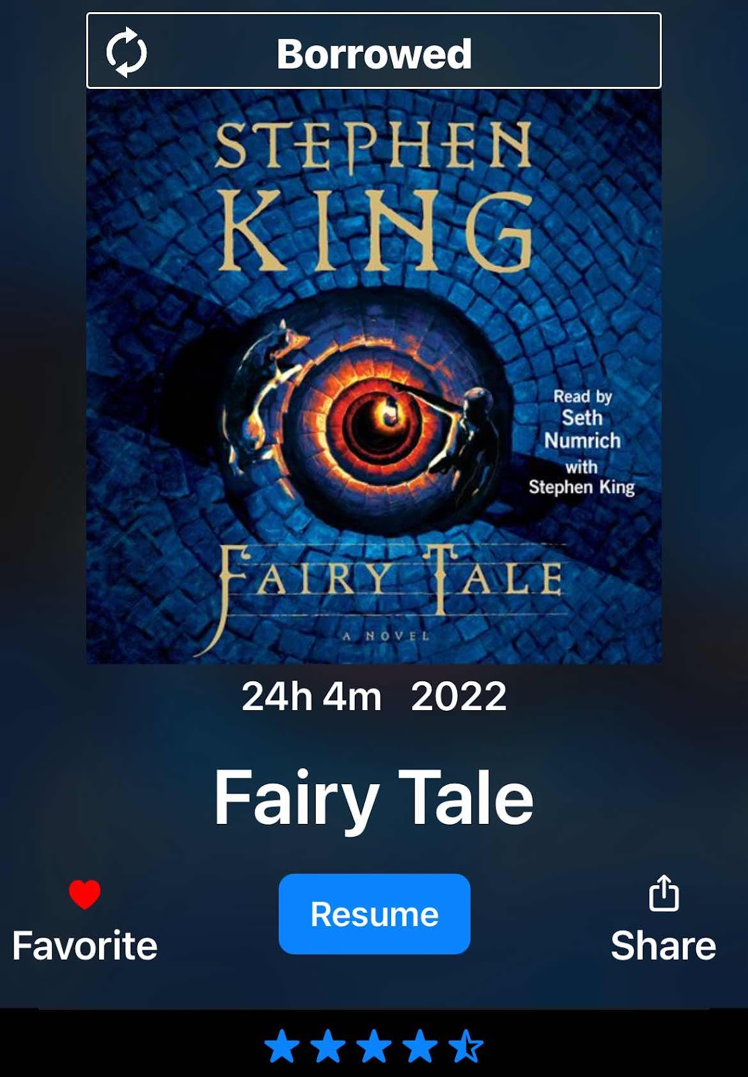The height and width of the screenshot is (1077, 748).
Task: Tap the 'A Novel' subtitle on cover
Action: point(385,635)
